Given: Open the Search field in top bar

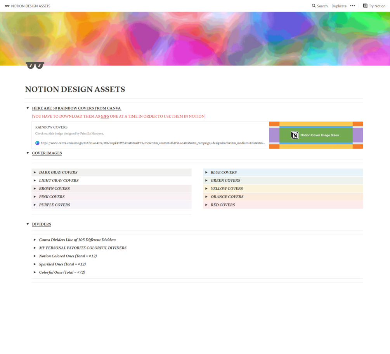Looking at the screenshot, I should [320, 6].
